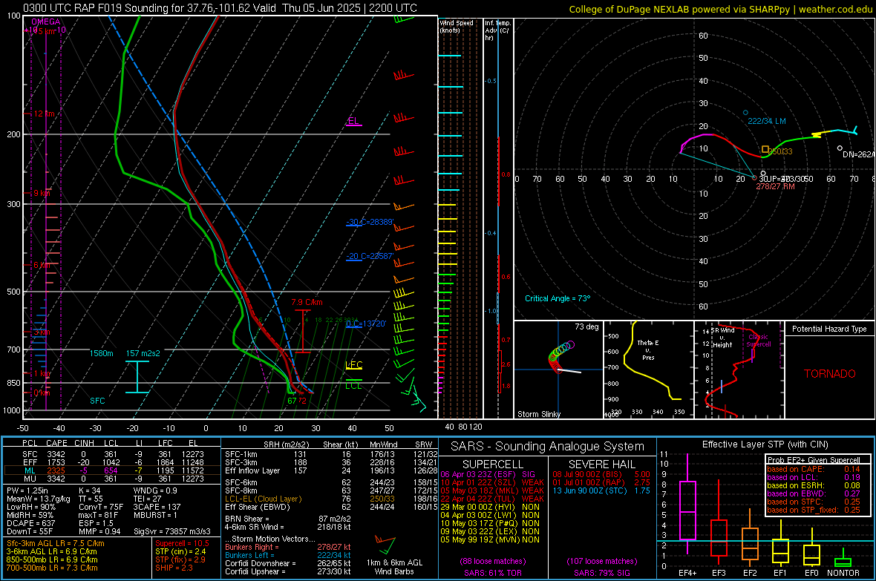Click the 6 km height marker
The image size is (876, 581).
(42, 265)
